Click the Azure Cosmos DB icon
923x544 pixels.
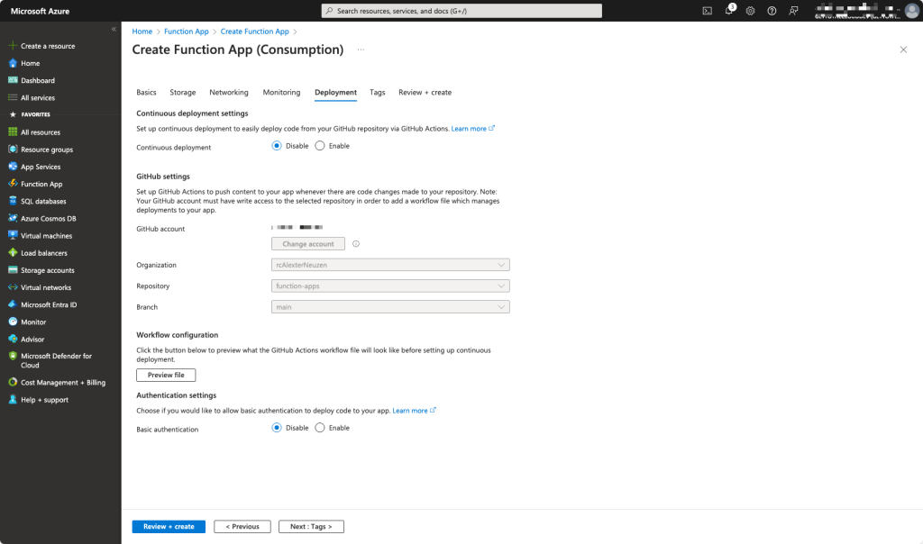pyautogui.click(x=13, y=218)
